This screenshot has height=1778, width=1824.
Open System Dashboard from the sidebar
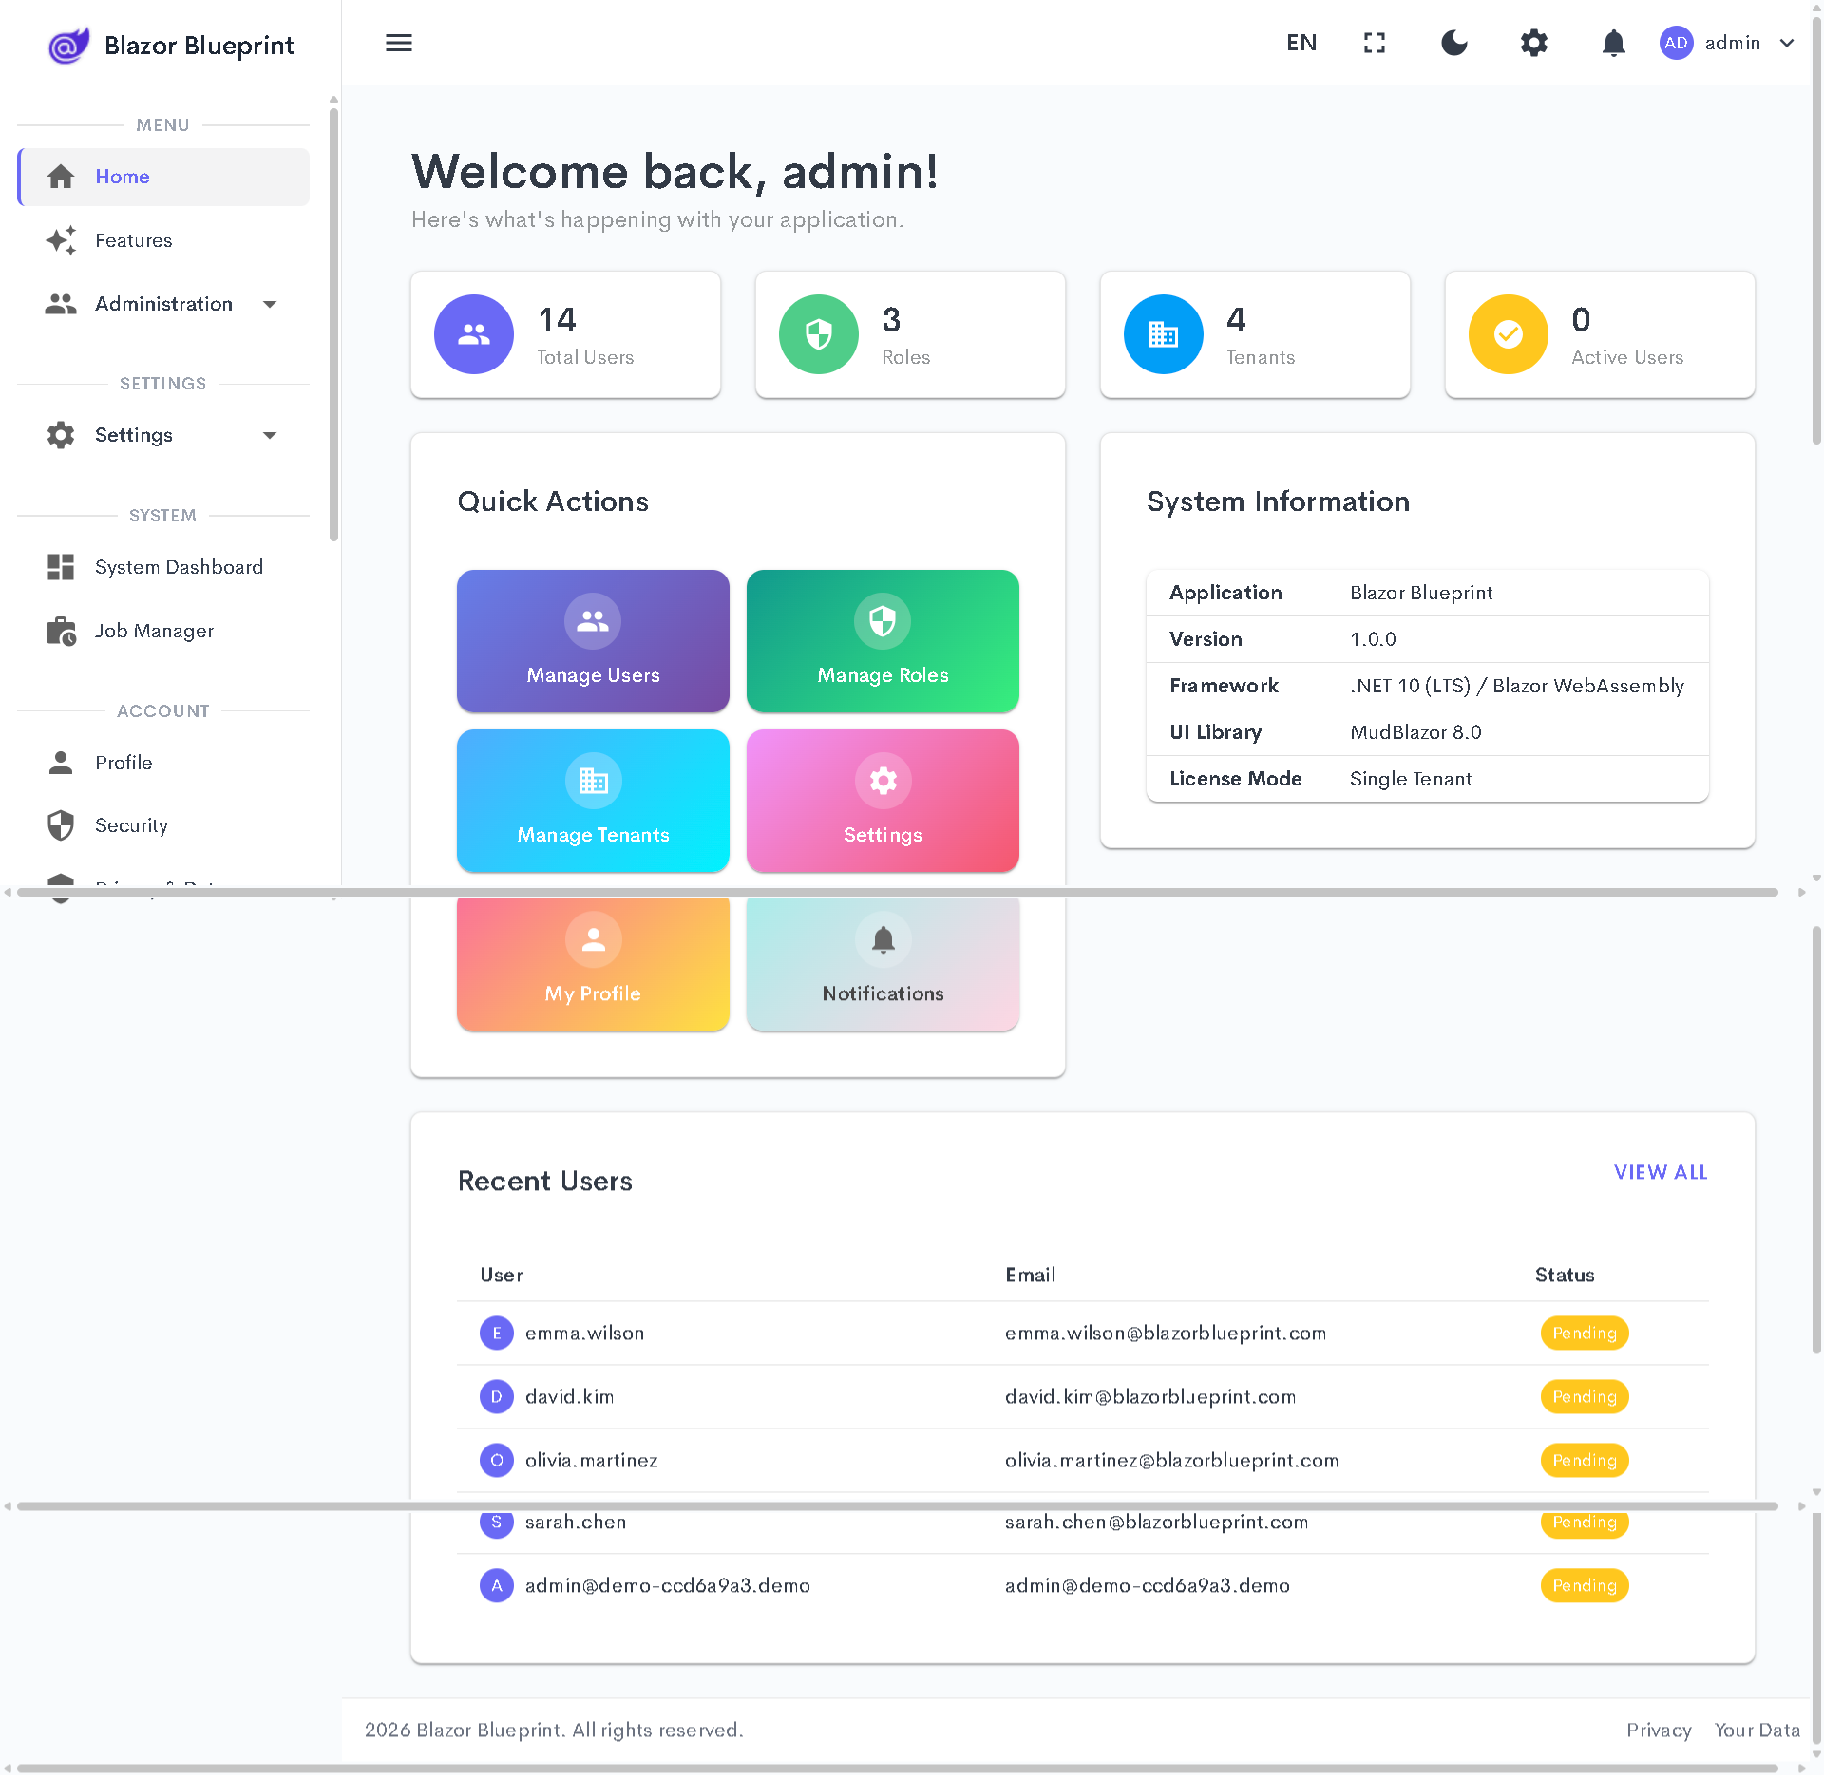pyautogui.click(x=179, y=566)
